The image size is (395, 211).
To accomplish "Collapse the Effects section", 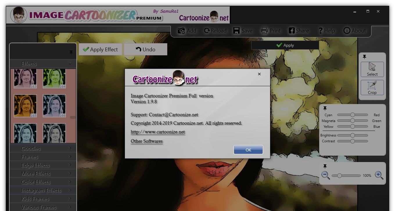I will (x=43, y=64).
